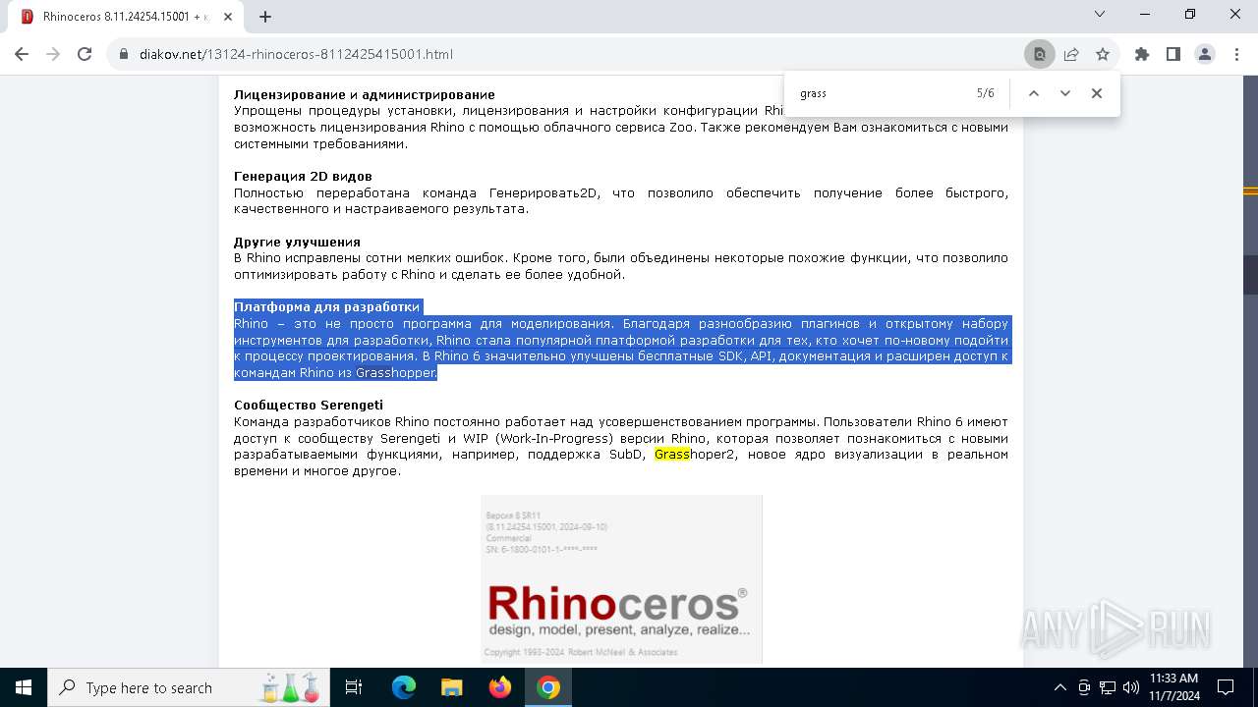Toggle the Chrome side panel

(1173, 54)
